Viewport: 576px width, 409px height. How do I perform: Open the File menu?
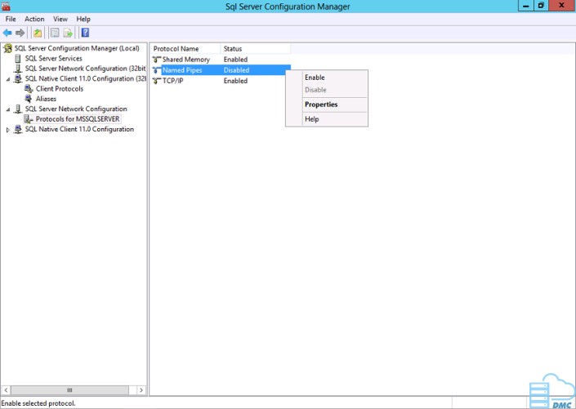11,19
